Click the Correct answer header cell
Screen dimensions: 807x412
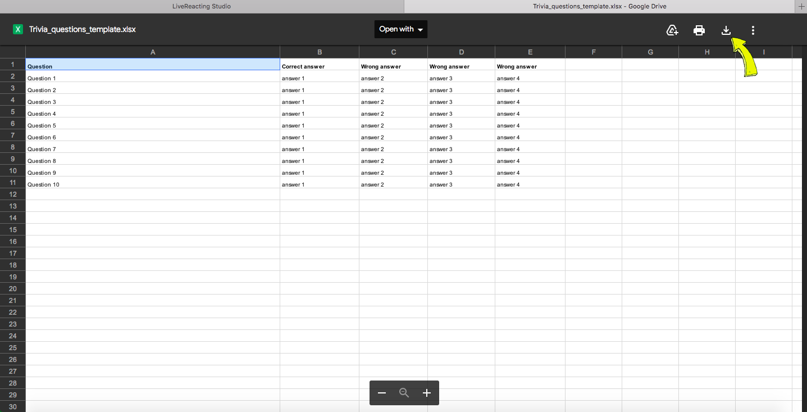tap(320, 65)
